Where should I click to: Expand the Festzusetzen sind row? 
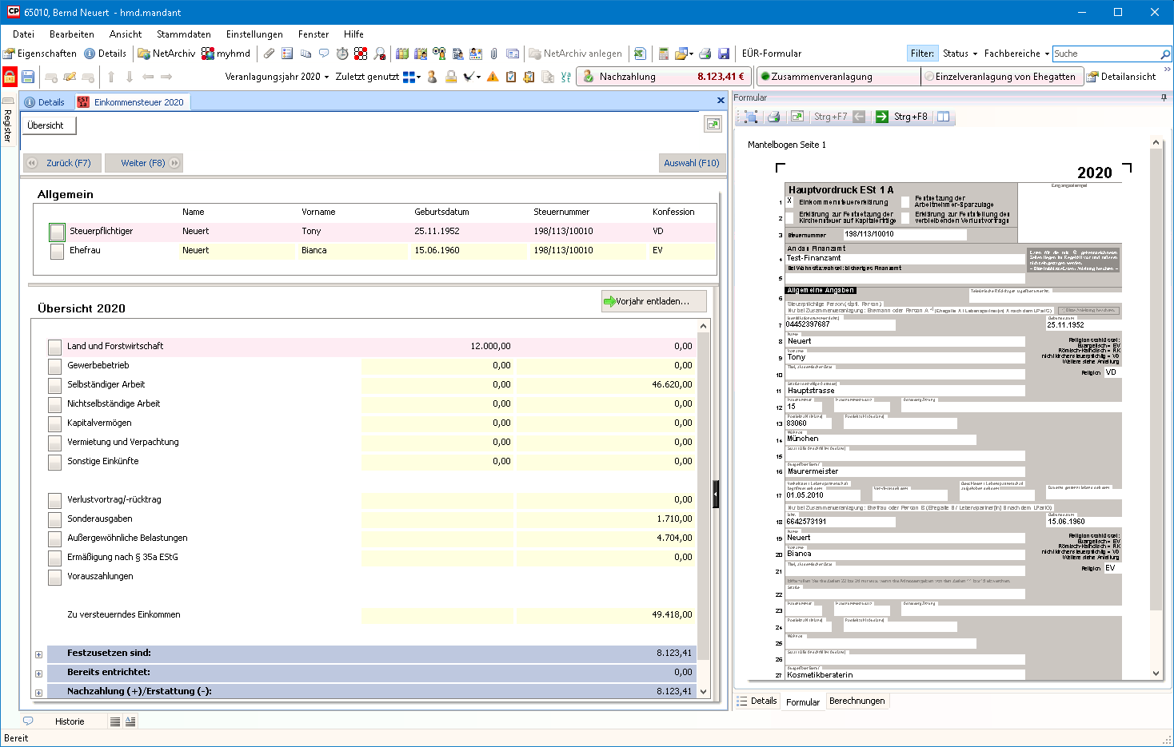tap(38, 654)
